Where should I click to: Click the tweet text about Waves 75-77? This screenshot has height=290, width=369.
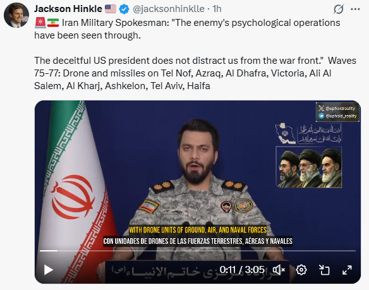coord(195,73)
